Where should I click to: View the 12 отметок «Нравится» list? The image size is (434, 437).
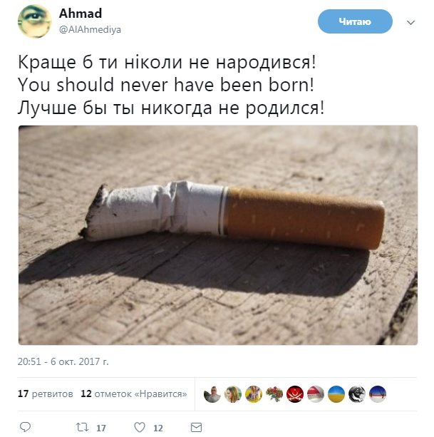coord(134,394)
